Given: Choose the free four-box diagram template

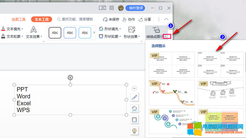Looking at the screenshot, I should point(221,65).
